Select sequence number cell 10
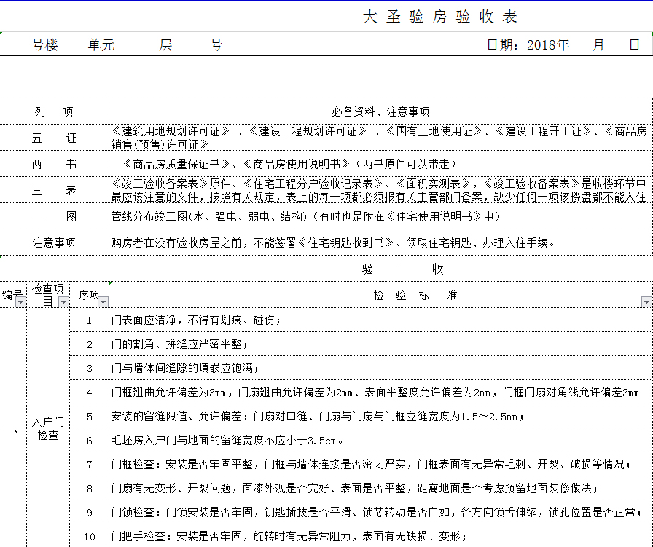 point(89,536)
